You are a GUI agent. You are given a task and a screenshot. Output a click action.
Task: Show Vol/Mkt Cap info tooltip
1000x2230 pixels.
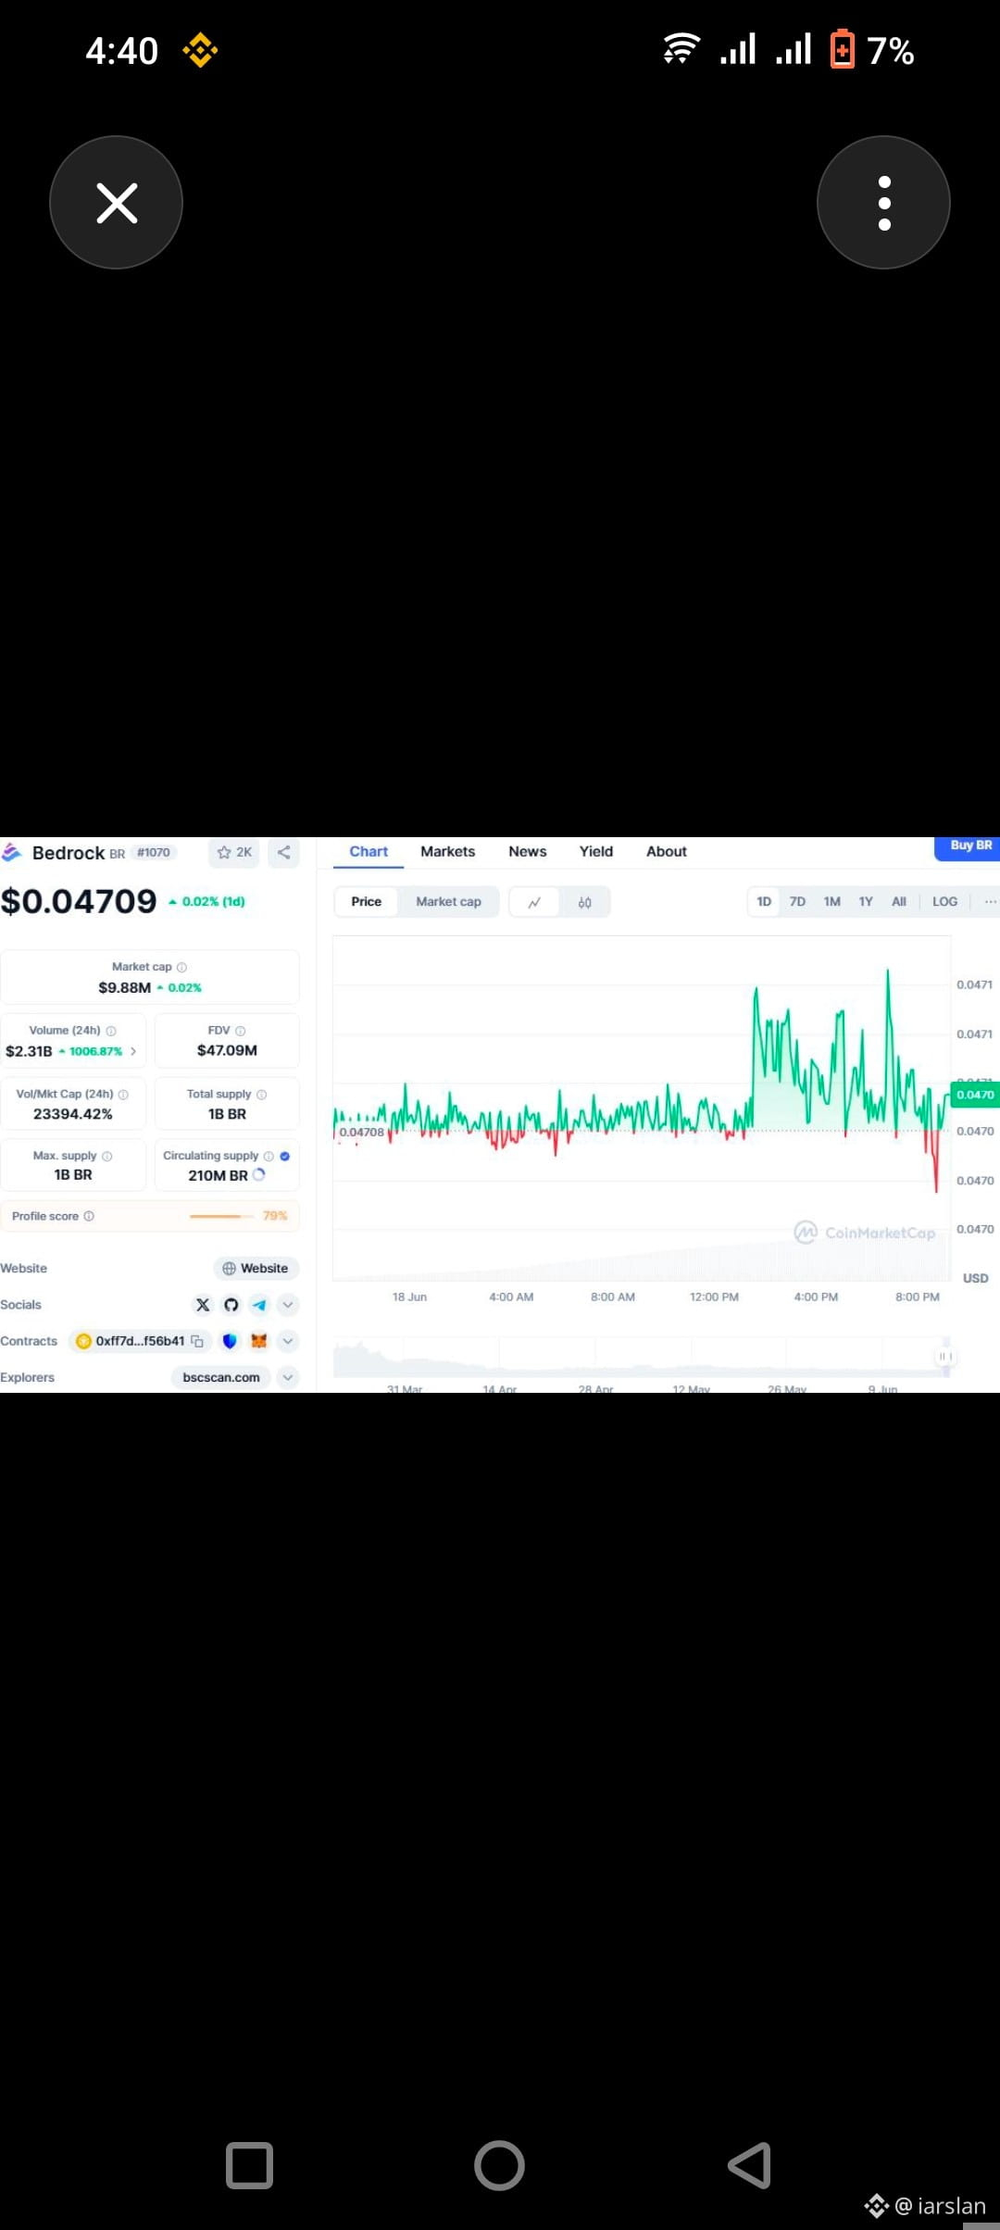tap(123, 1095)
